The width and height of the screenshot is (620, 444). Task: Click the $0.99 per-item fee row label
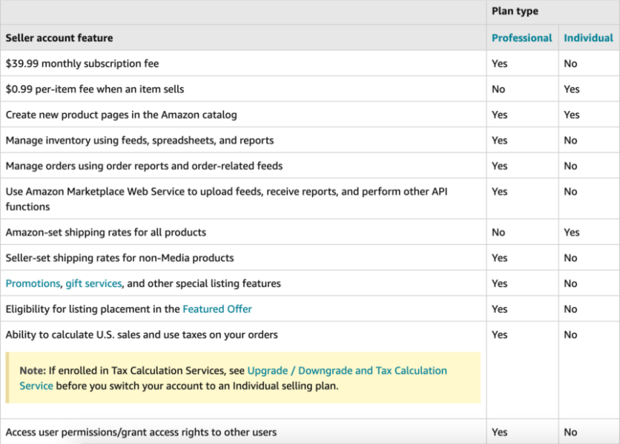(95, 90)
